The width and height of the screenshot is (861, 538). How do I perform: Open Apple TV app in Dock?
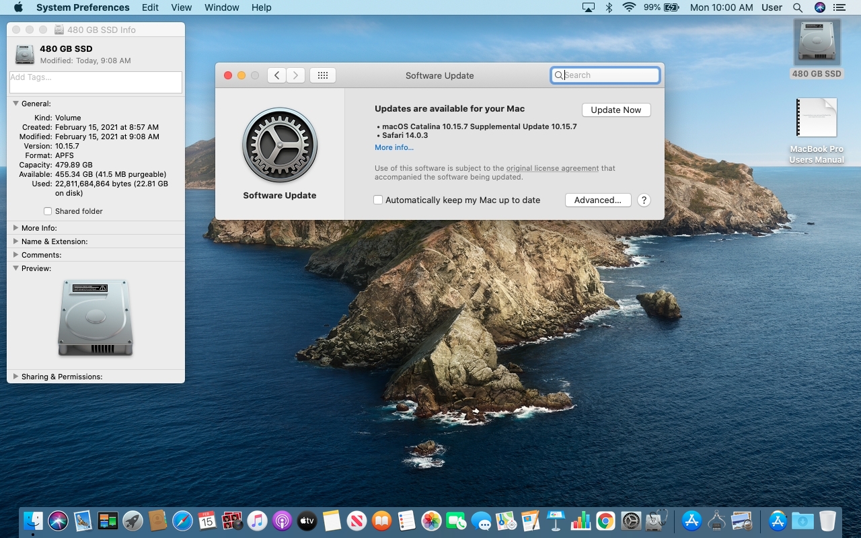[307, 521]
